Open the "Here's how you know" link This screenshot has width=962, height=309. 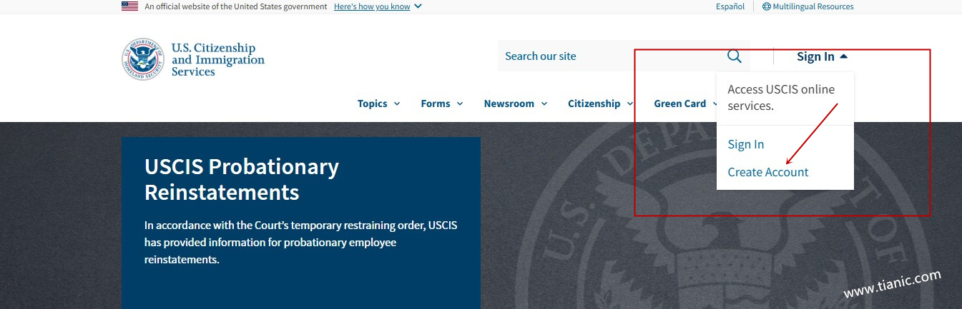372,6
